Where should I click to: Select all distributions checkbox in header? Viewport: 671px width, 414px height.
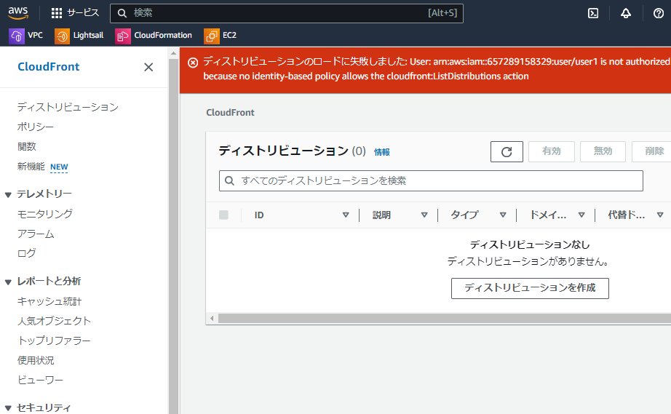pyautogui.click(x=223, y=215)
